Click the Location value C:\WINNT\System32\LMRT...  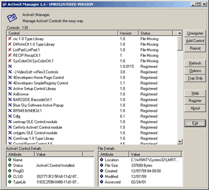click(x=155, y=160)
